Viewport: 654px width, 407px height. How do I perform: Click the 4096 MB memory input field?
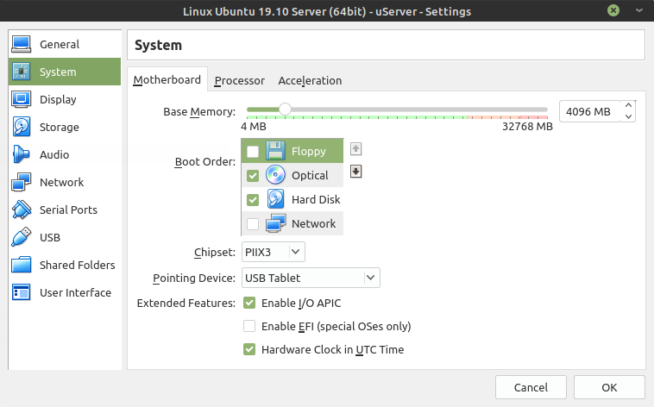(x=589, y=111)
